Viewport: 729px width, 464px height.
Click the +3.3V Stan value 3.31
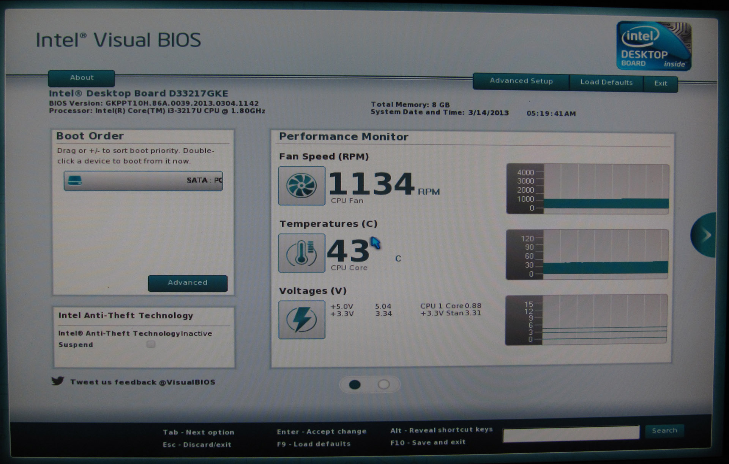click(473, 313)
